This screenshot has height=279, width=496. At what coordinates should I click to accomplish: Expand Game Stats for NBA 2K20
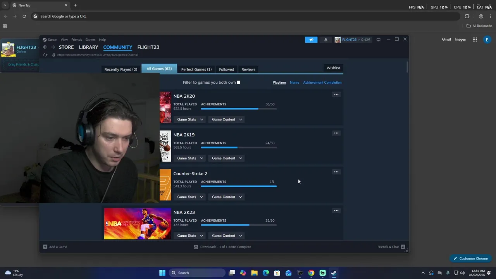coord(190,119)
